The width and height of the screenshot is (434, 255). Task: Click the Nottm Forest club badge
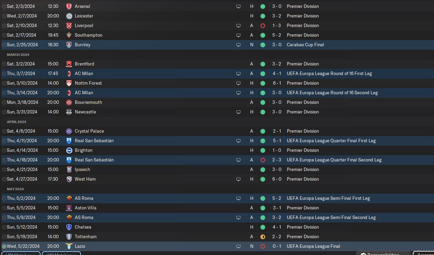pyautogui.click(x=69, y=83)
